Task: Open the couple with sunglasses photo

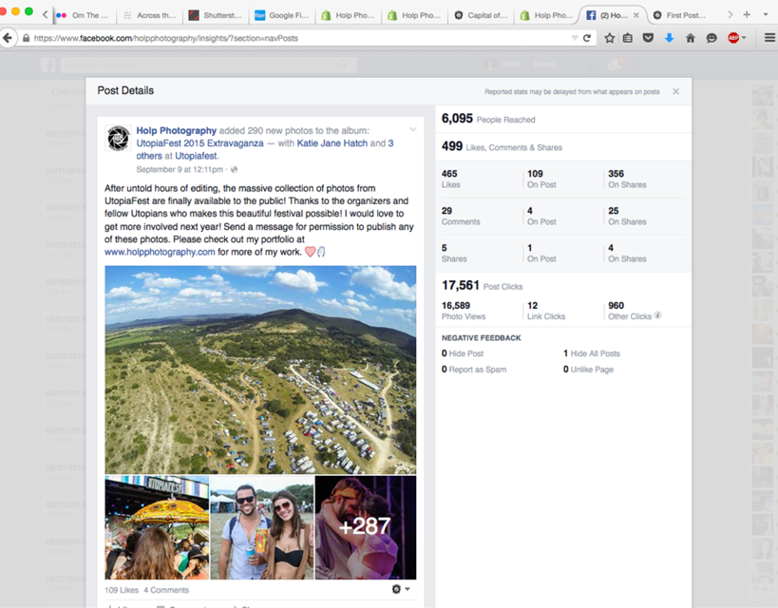Action: point(262,527)
